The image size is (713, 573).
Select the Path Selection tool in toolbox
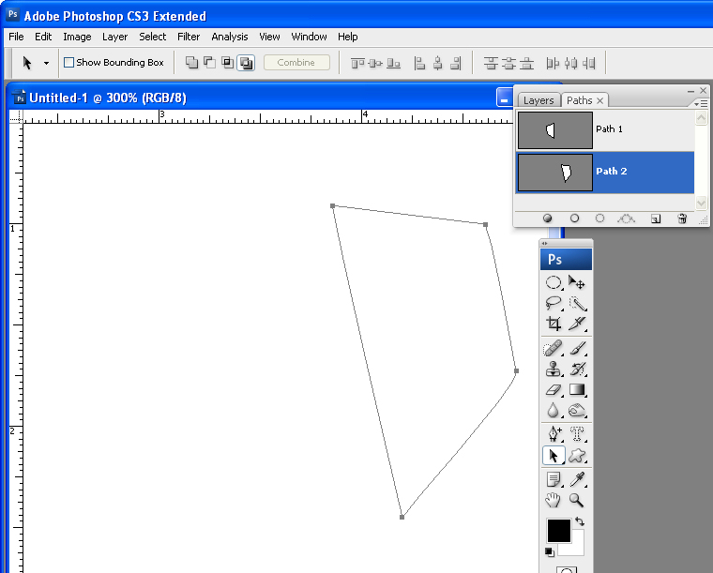(x=554, y=456)
